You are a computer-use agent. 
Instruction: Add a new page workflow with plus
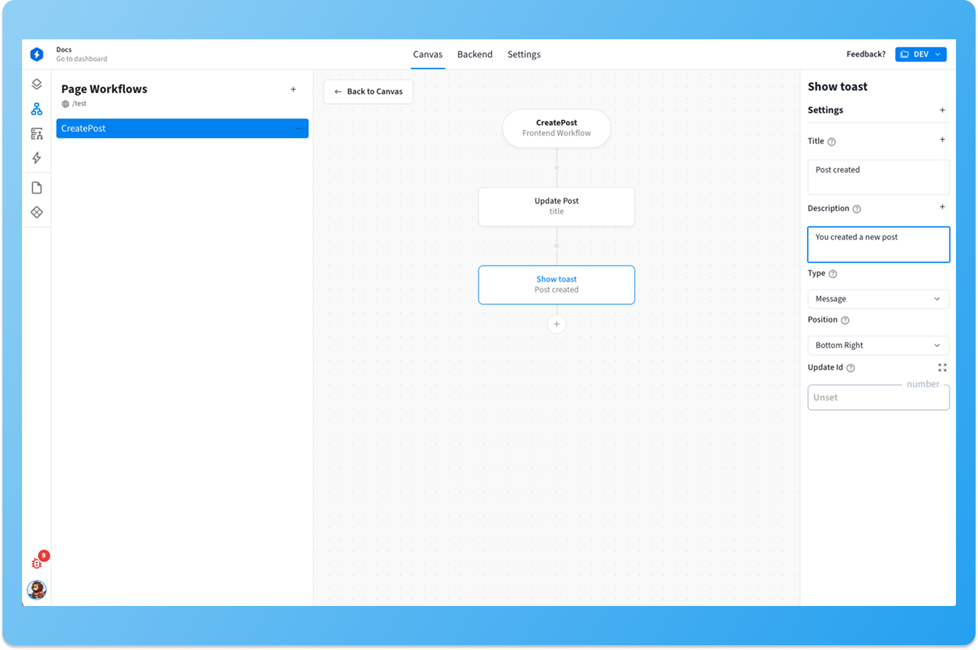click(x=293, y=89)
